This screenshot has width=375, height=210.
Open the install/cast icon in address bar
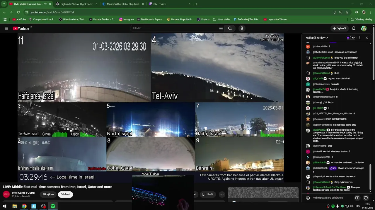(x=334, y=12)
